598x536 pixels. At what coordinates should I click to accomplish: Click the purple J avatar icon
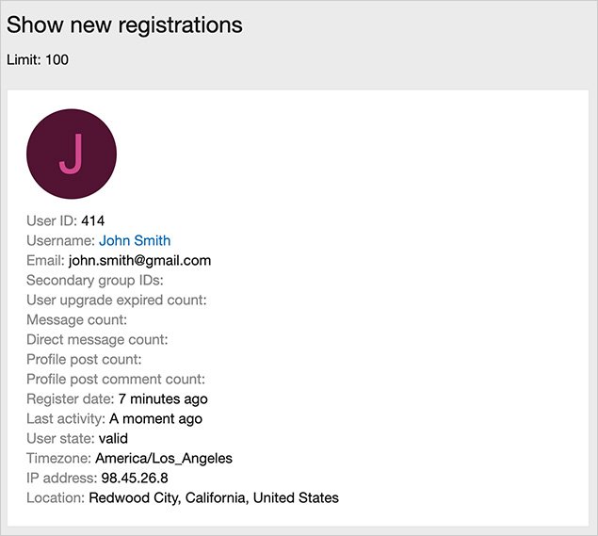[72, 154]
